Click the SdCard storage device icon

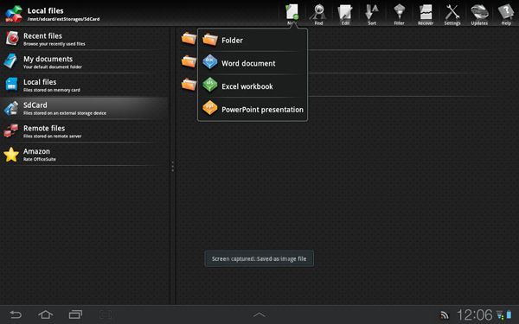point(11,108)
